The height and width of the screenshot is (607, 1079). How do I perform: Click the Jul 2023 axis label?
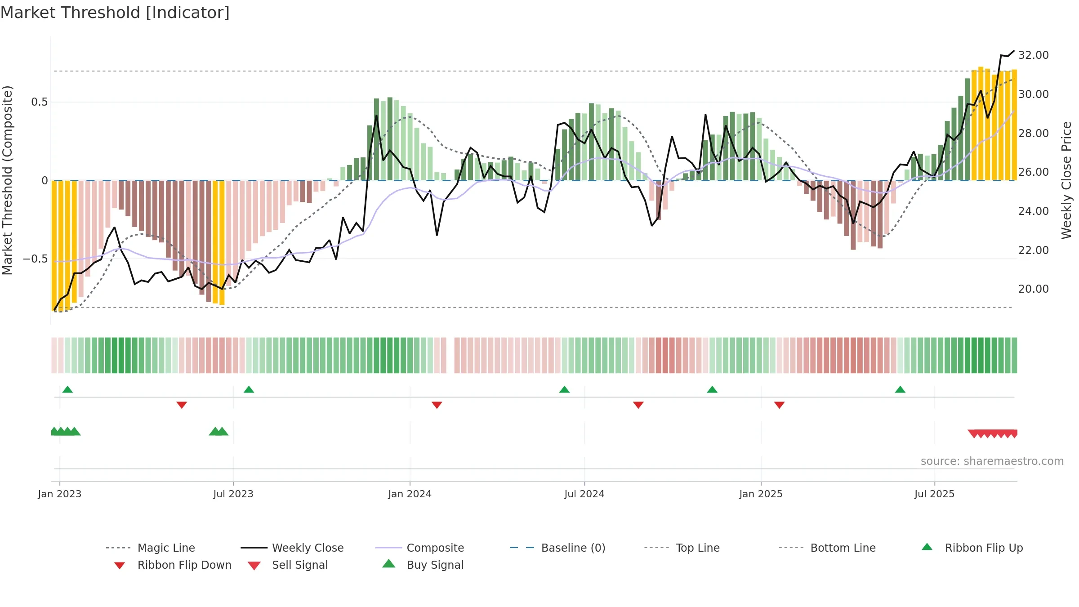coord(233,494)
